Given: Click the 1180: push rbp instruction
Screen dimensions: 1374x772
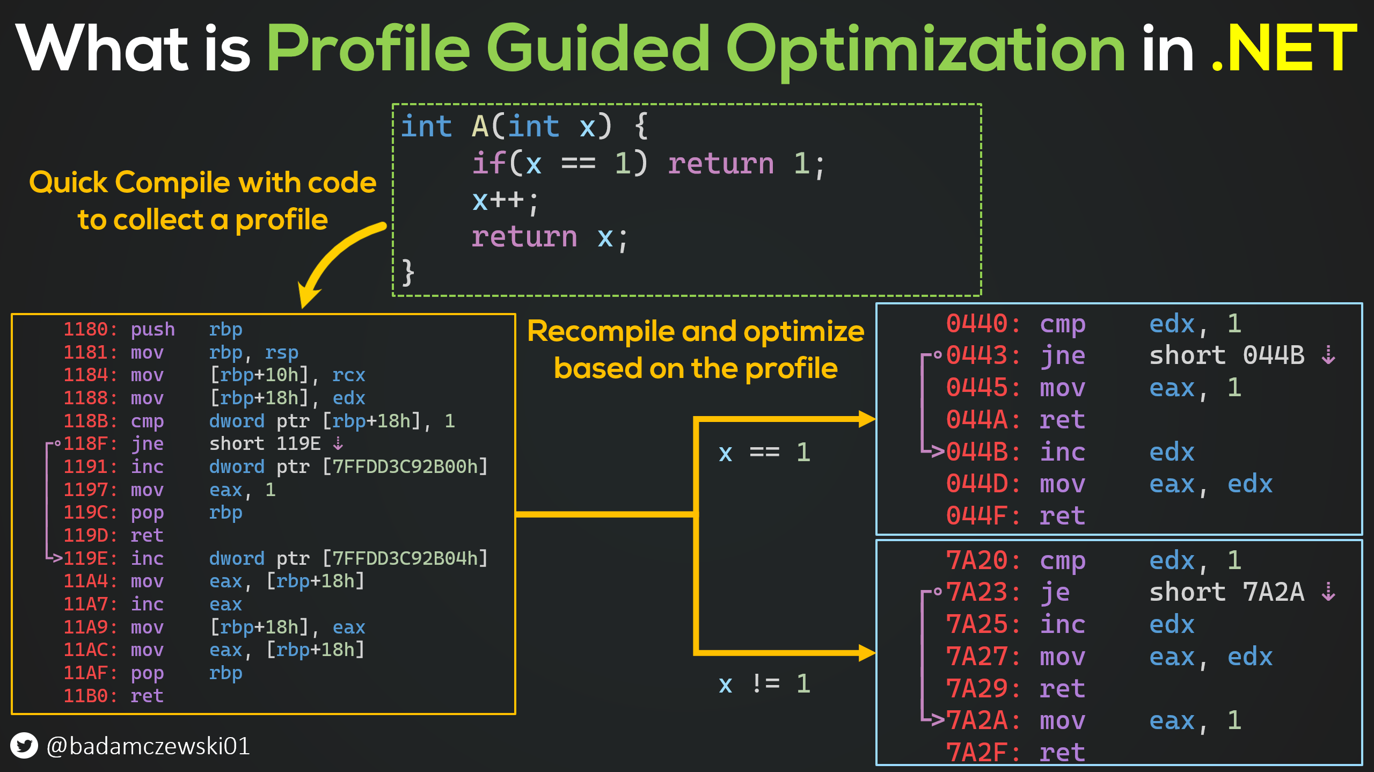Looking at the screenshot, I should 153,329.
